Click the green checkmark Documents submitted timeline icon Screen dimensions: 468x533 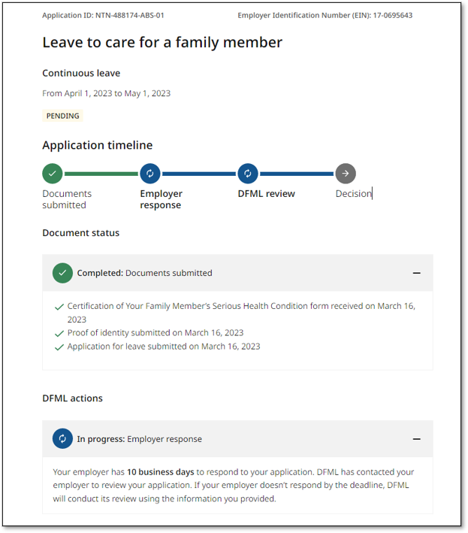53,174
